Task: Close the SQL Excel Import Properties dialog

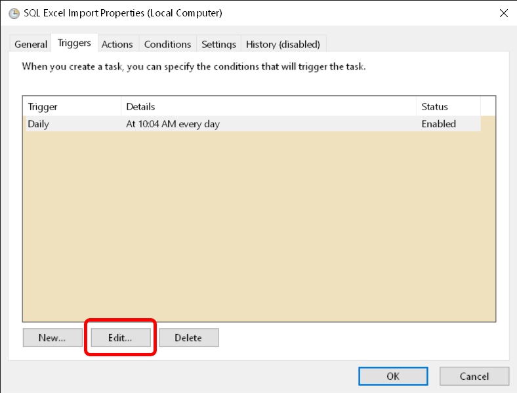Action: [x=503, y=13]
